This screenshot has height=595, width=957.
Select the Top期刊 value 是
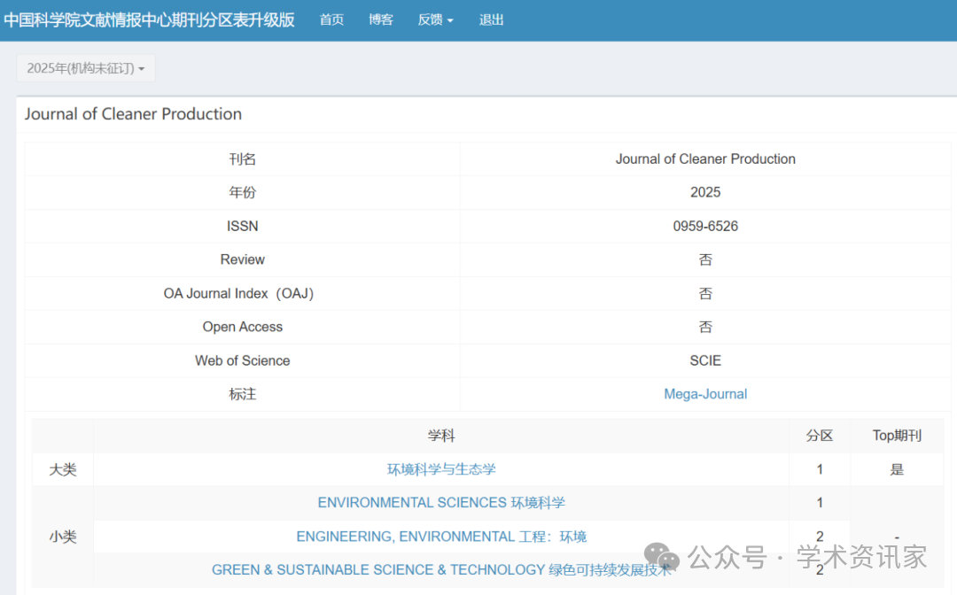click(897, 469)
